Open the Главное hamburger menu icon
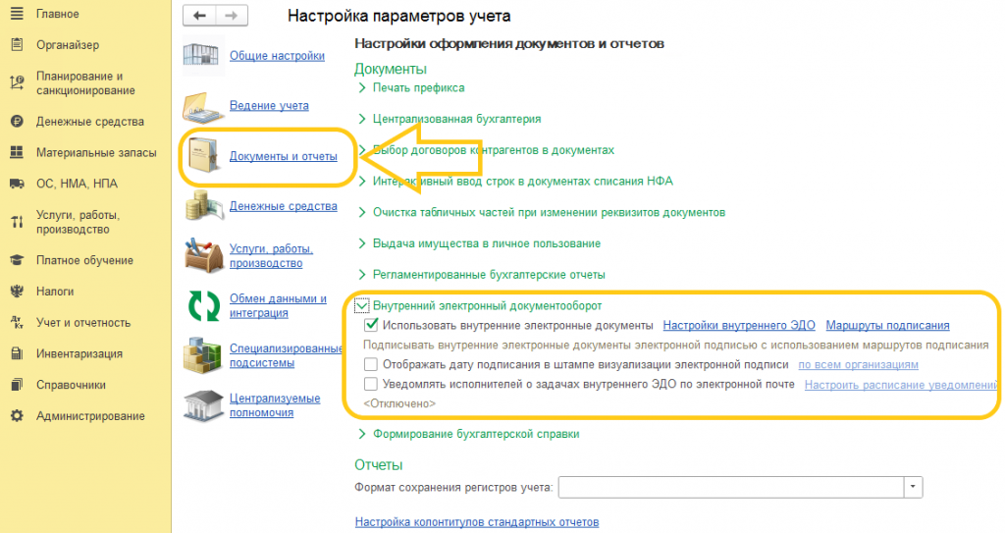The width and height of the screenshot is (1005, 533). (17, 14)
